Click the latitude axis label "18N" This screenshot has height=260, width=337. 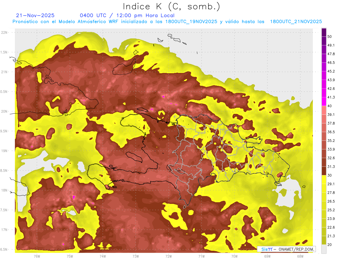[4, 190]
